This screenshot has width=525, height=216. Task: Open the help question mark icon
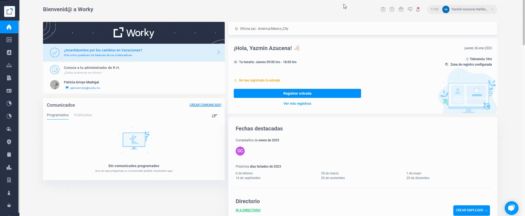point(392,9)
